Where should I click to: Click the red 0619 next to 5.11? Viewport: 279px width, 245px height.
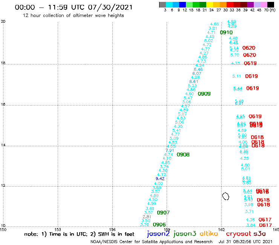[251, 77]
